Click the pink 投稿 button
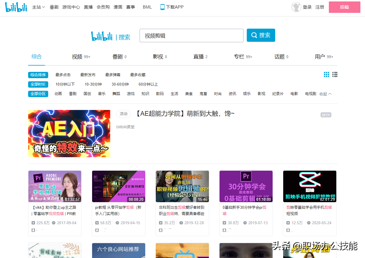The height and width of the screenshot is (258, 365). click(x=345, y=7)
